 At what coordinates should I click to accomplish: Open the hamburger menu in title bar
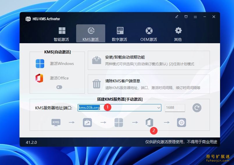[x=195, y=17]
